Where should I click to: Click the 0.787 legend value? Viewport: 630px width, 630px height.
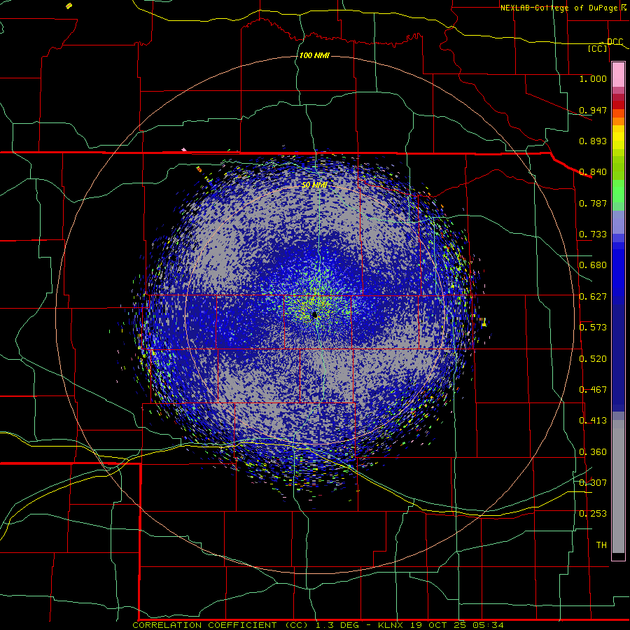(593, 203)
